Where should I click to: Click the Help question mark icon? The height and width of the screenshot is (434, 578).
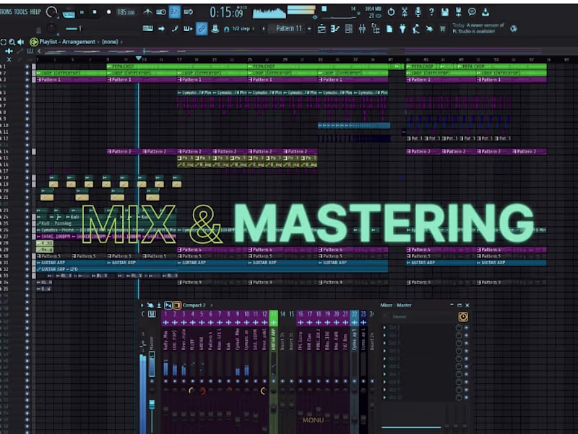click(432, 11)
